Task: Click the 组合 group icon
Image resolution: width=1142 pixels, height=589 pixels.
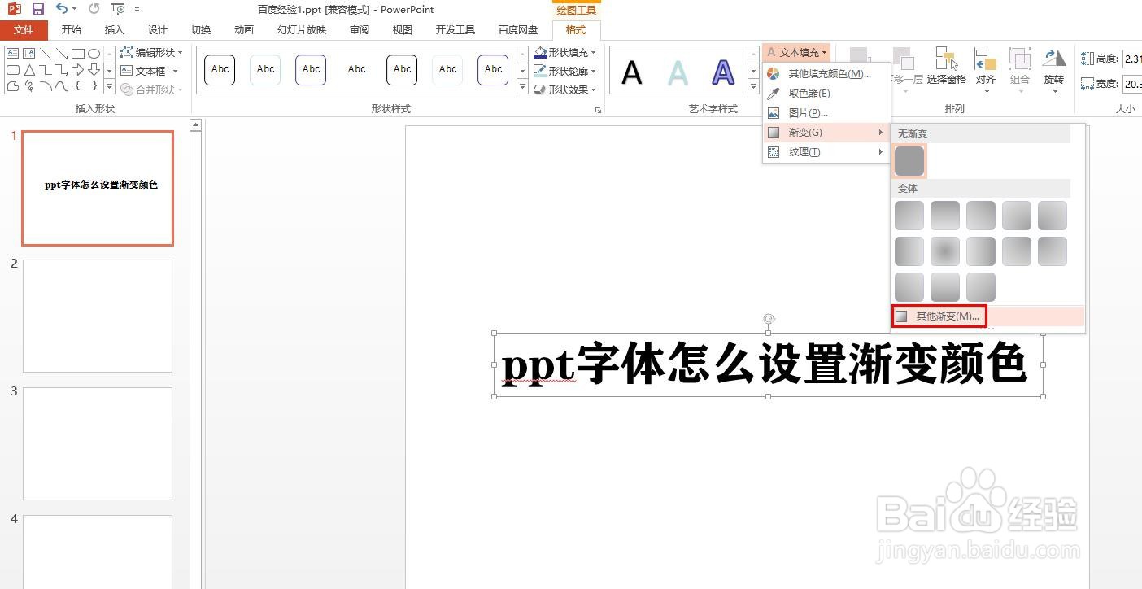Action: [1019, 65]
